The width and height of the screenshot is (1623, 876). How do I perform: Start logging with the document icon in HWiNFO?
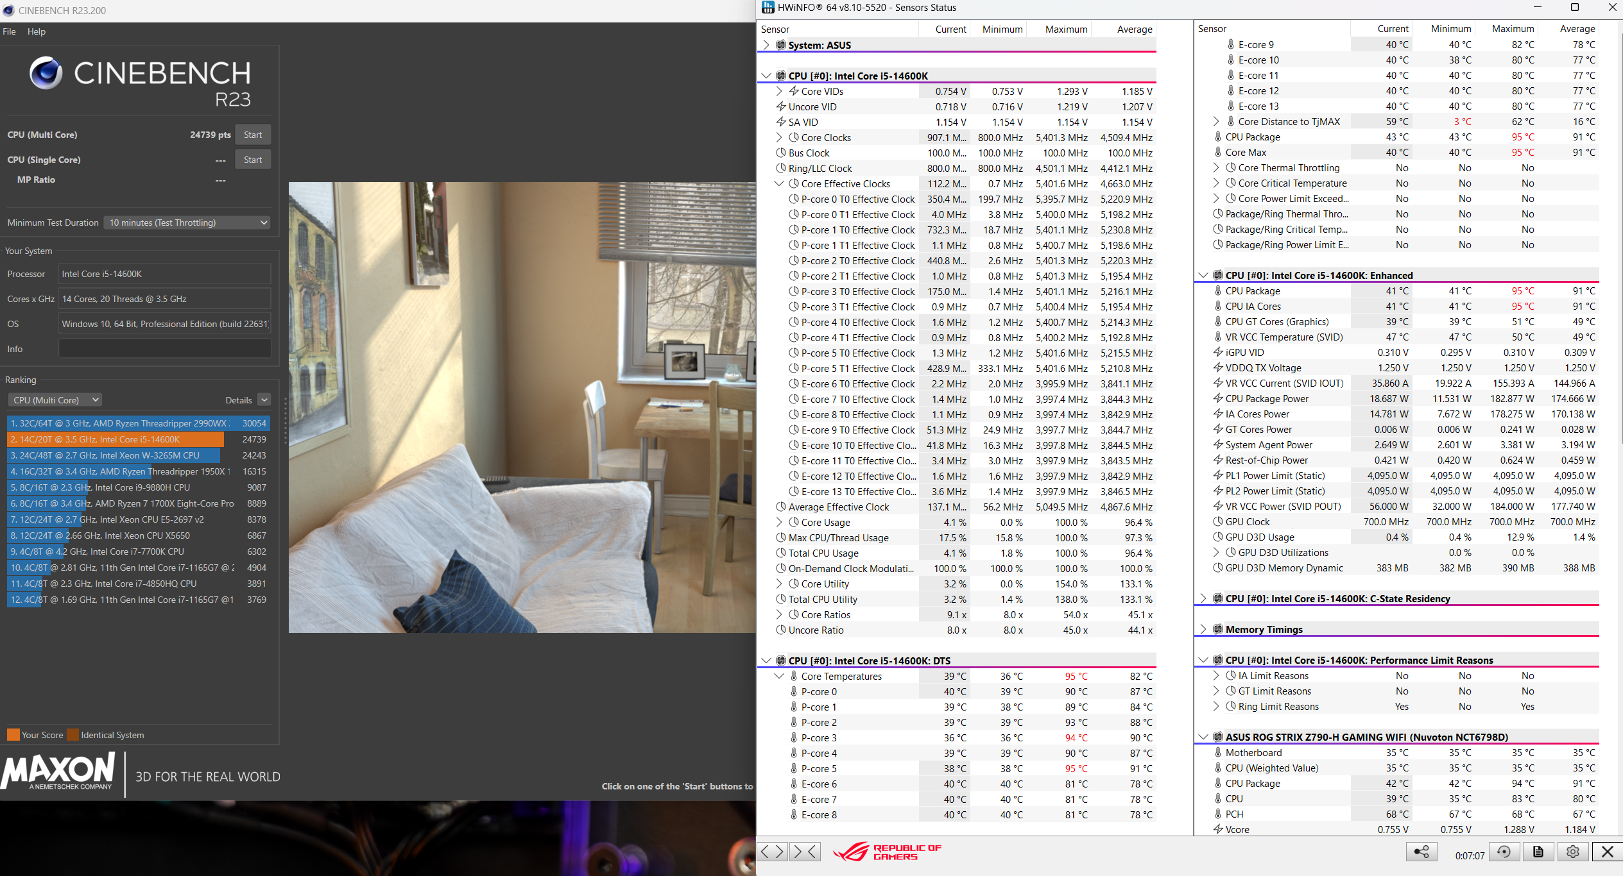[x=1538, y=852]
